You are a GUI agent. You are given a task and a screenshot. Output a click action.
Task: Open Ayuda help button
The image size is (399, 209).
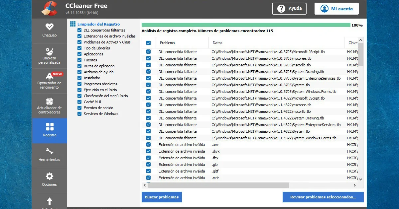tap(289, 9)
